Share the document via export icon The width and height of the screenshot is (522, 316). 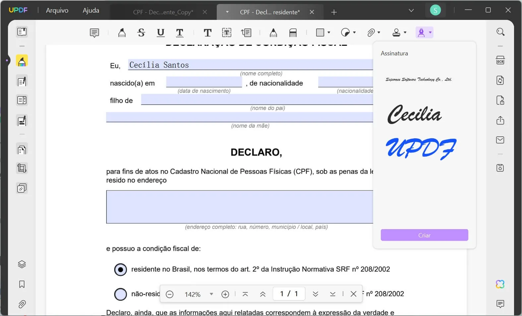pyautogui.click(x=500, y=120)
